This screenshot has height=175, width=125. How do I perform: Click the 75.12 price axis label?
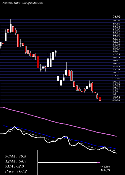tap(116, 60)
